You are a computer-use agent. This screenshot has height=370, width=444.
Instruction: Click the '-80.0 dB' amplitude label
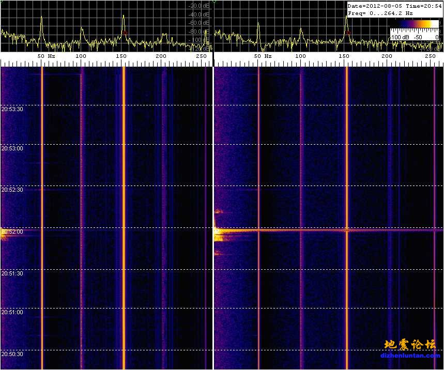[x=199, y=32]
